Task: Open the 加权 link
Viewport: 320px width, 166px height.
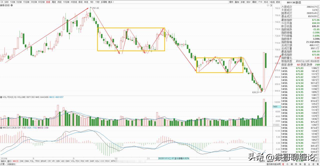Action: point(307,61)
